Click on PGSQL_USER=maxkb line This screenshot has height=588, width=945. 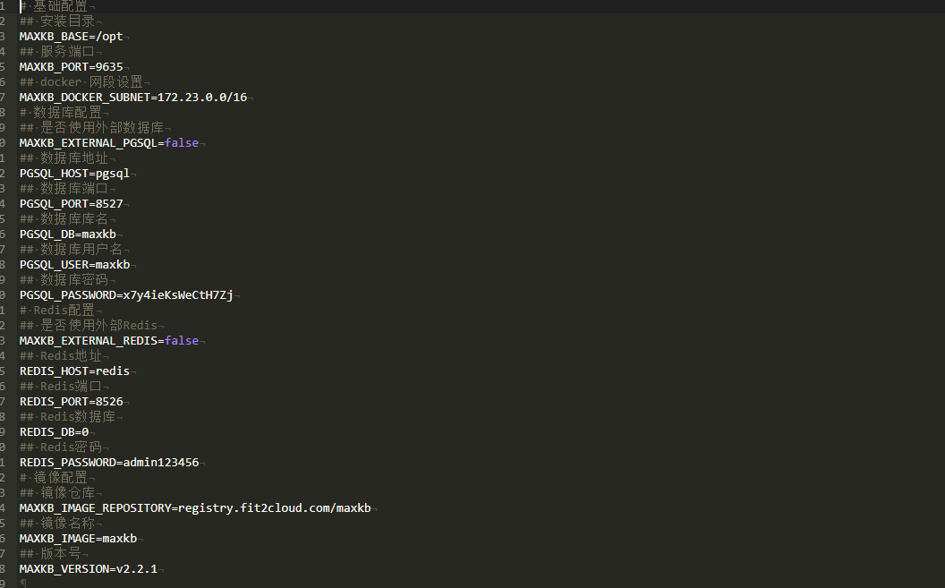point(74,265)
